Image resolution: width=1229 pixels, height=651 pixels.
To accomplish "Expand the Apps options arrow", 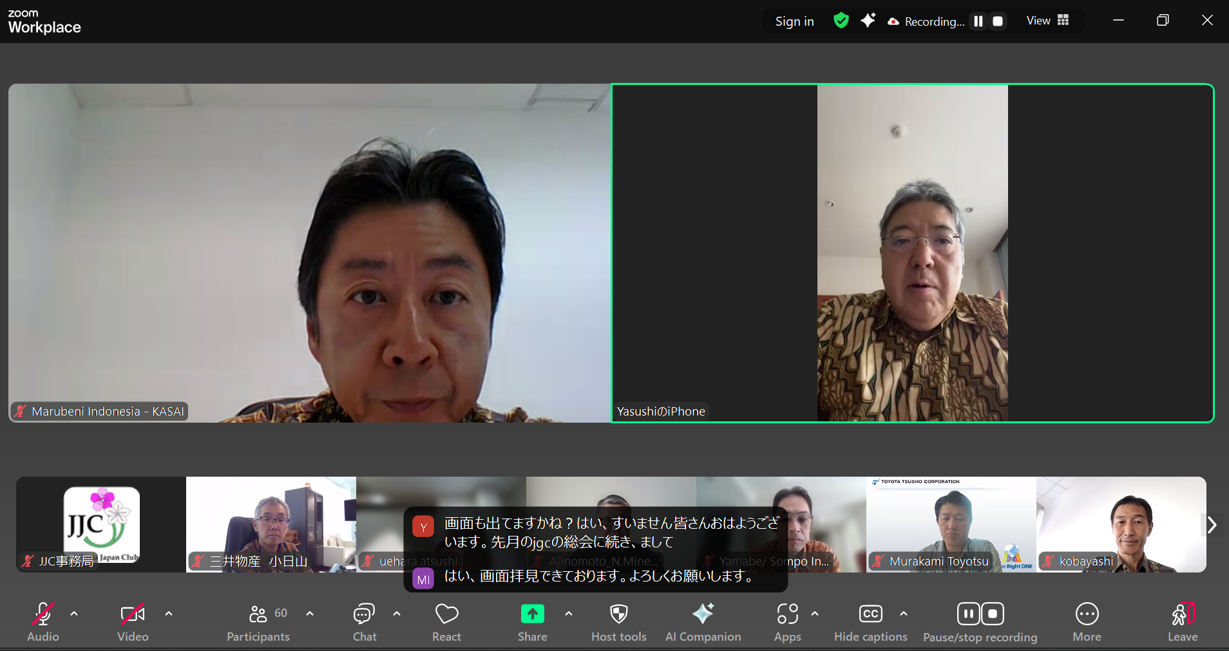I will [815, 614].
